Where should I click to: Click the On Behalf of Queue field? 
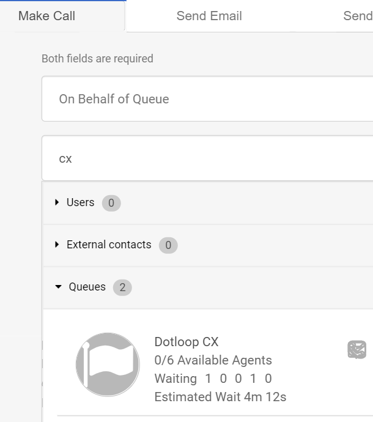(207, 99)
